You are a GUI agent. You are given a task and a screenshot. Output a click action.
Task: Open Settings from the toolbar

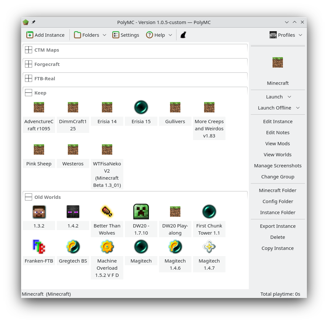(126, 35)
